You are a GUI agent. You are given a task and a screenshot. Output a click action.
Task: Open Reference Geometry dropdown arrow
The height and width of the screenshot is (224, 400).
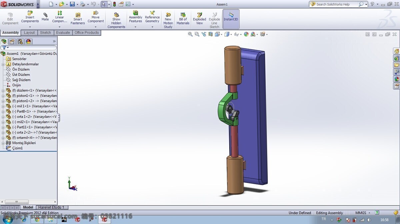[x=152, y=27]
